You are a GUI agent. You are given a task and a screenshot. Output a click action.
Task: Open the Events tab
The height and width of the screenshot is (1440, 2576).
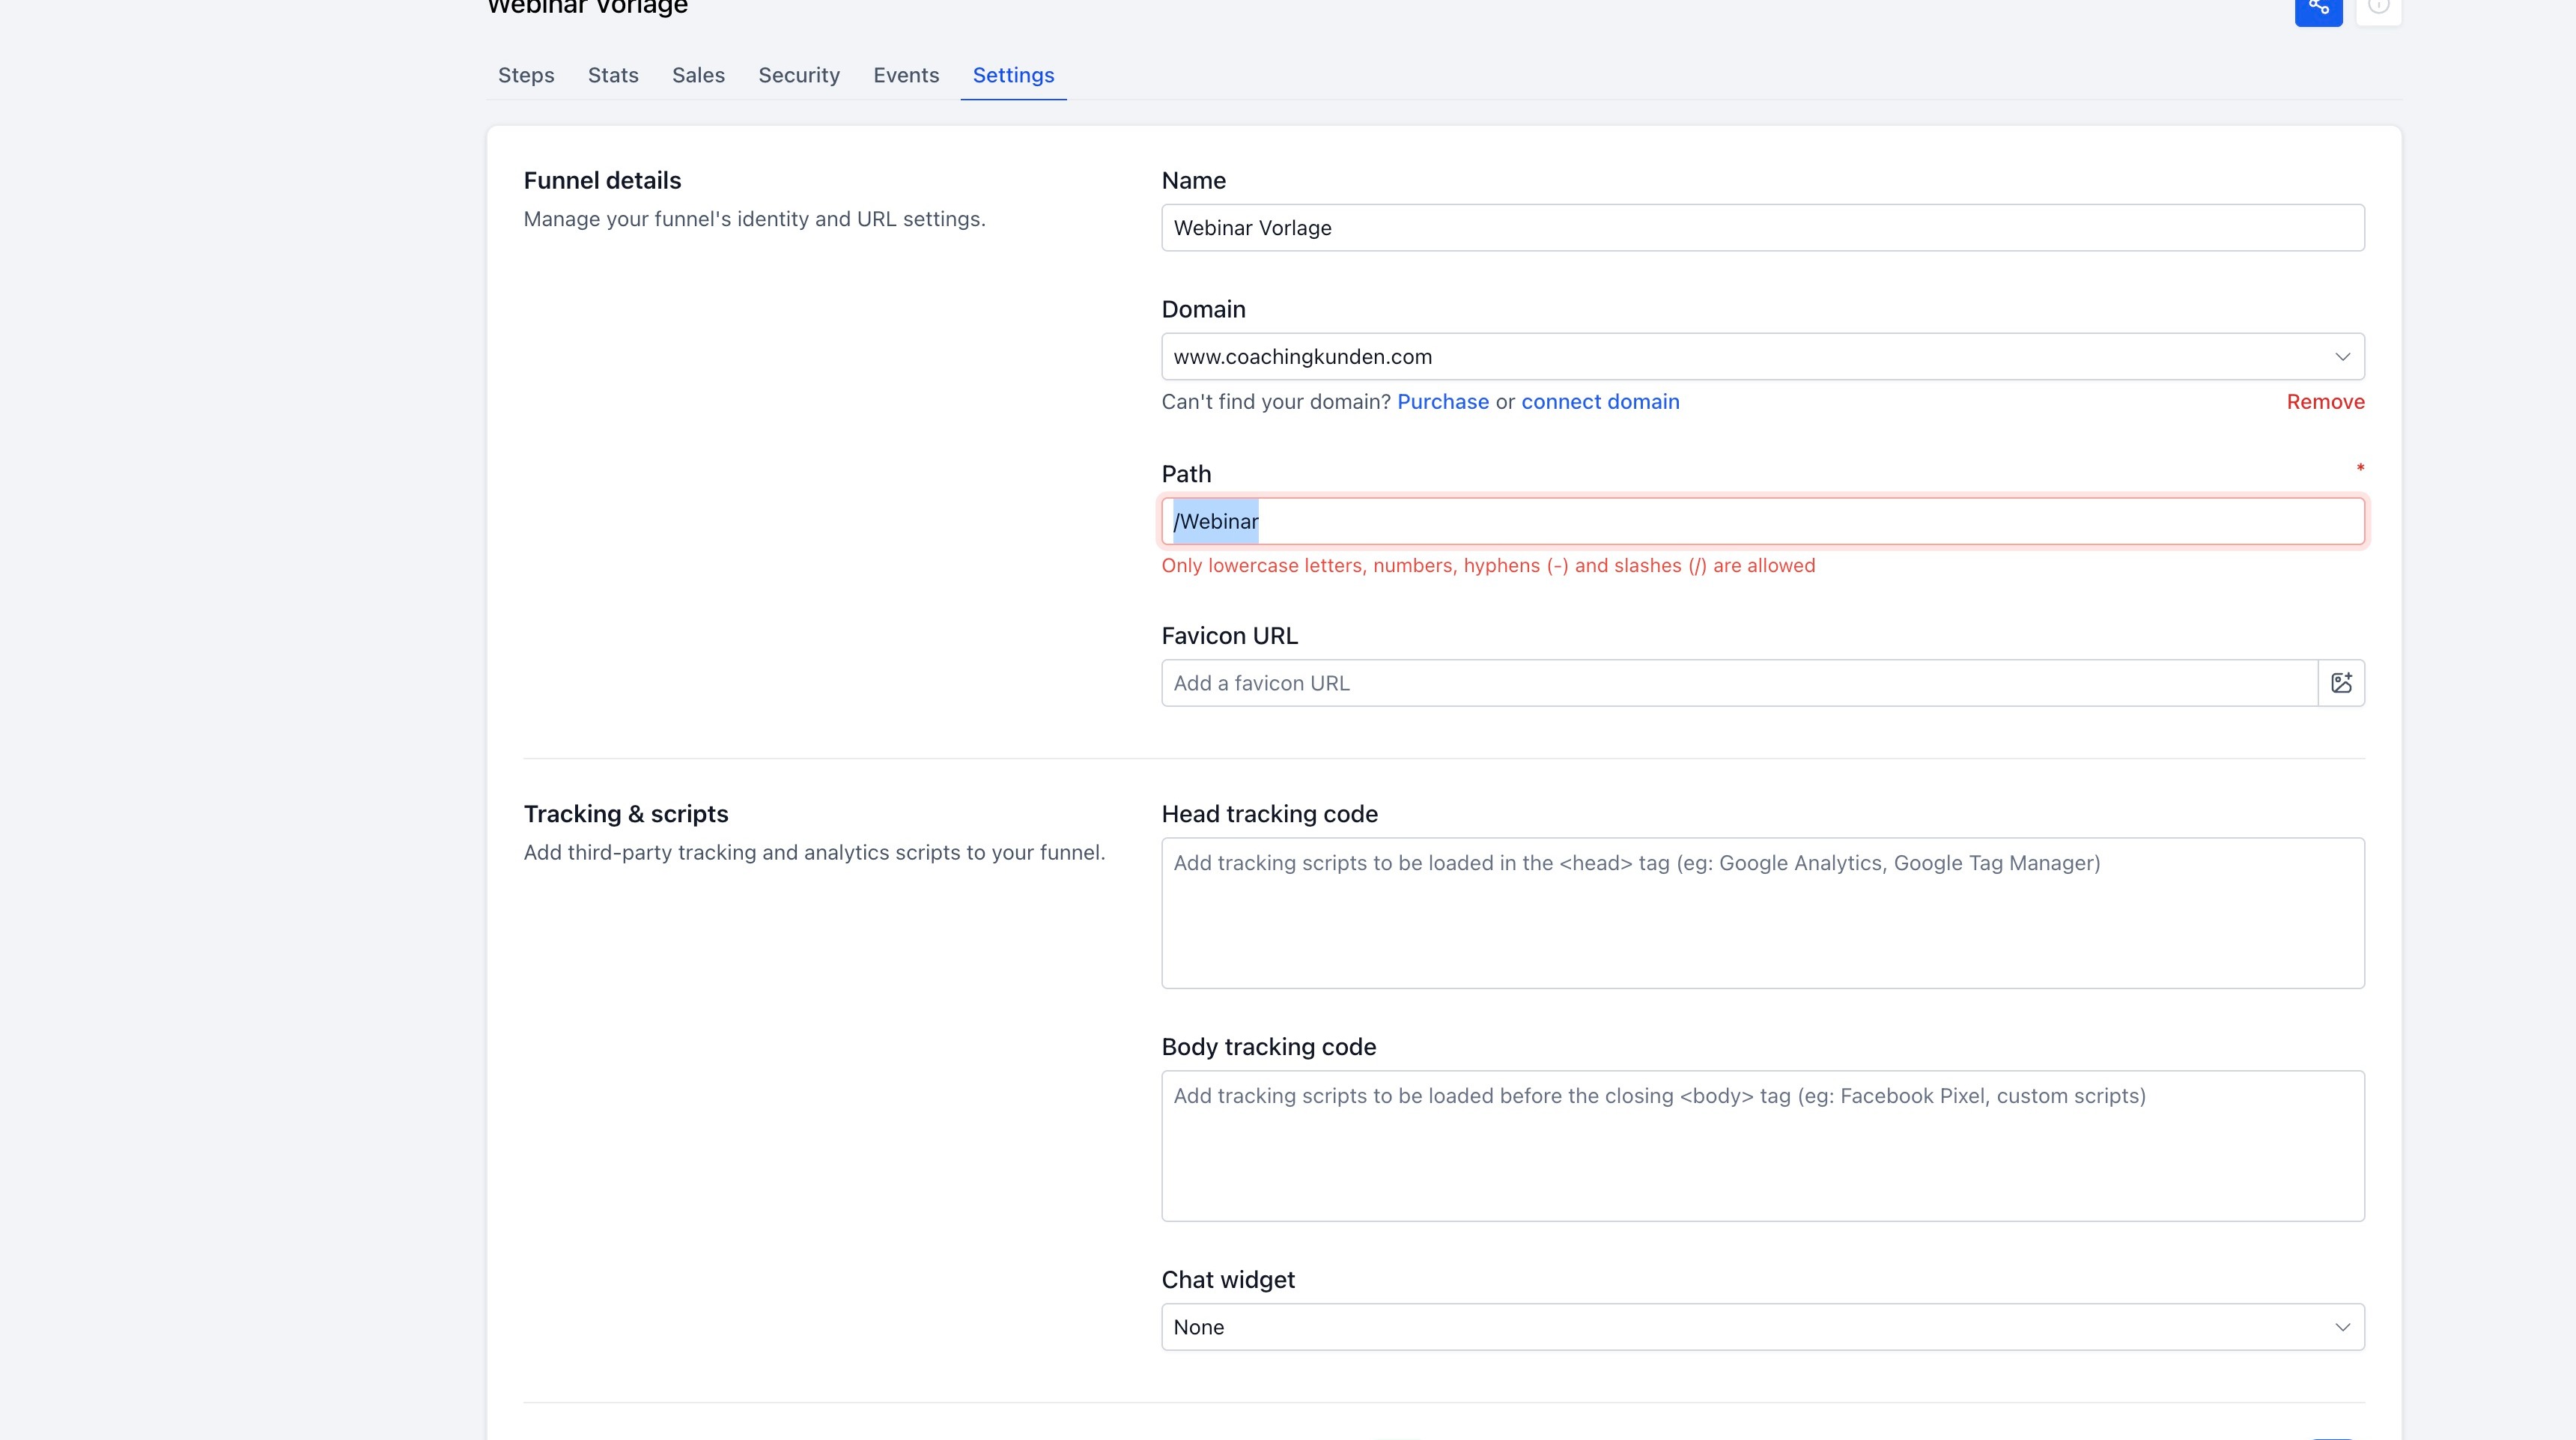tap(906, 75)
